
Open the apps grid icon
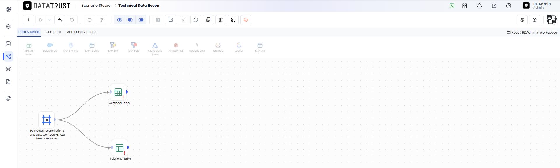465,6
